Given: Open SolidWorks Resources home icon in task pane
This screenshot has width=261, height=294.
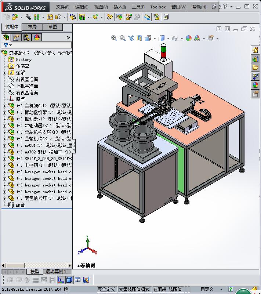Looking at the screenshot, I should pyautogui.click(x=255, y=50).
